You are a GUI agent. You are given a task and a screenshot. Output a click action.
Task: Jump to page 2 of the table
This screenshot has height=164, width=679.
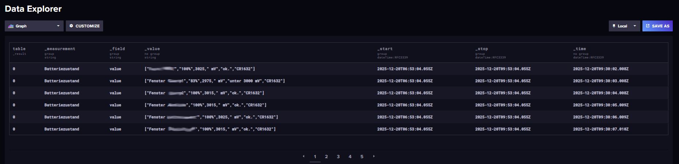click(327, 157)
